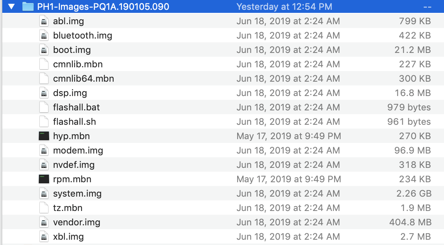Select the cmnlib.mbn file name
This screenshot has height=245, width=444.
click(x=78, y=64)
